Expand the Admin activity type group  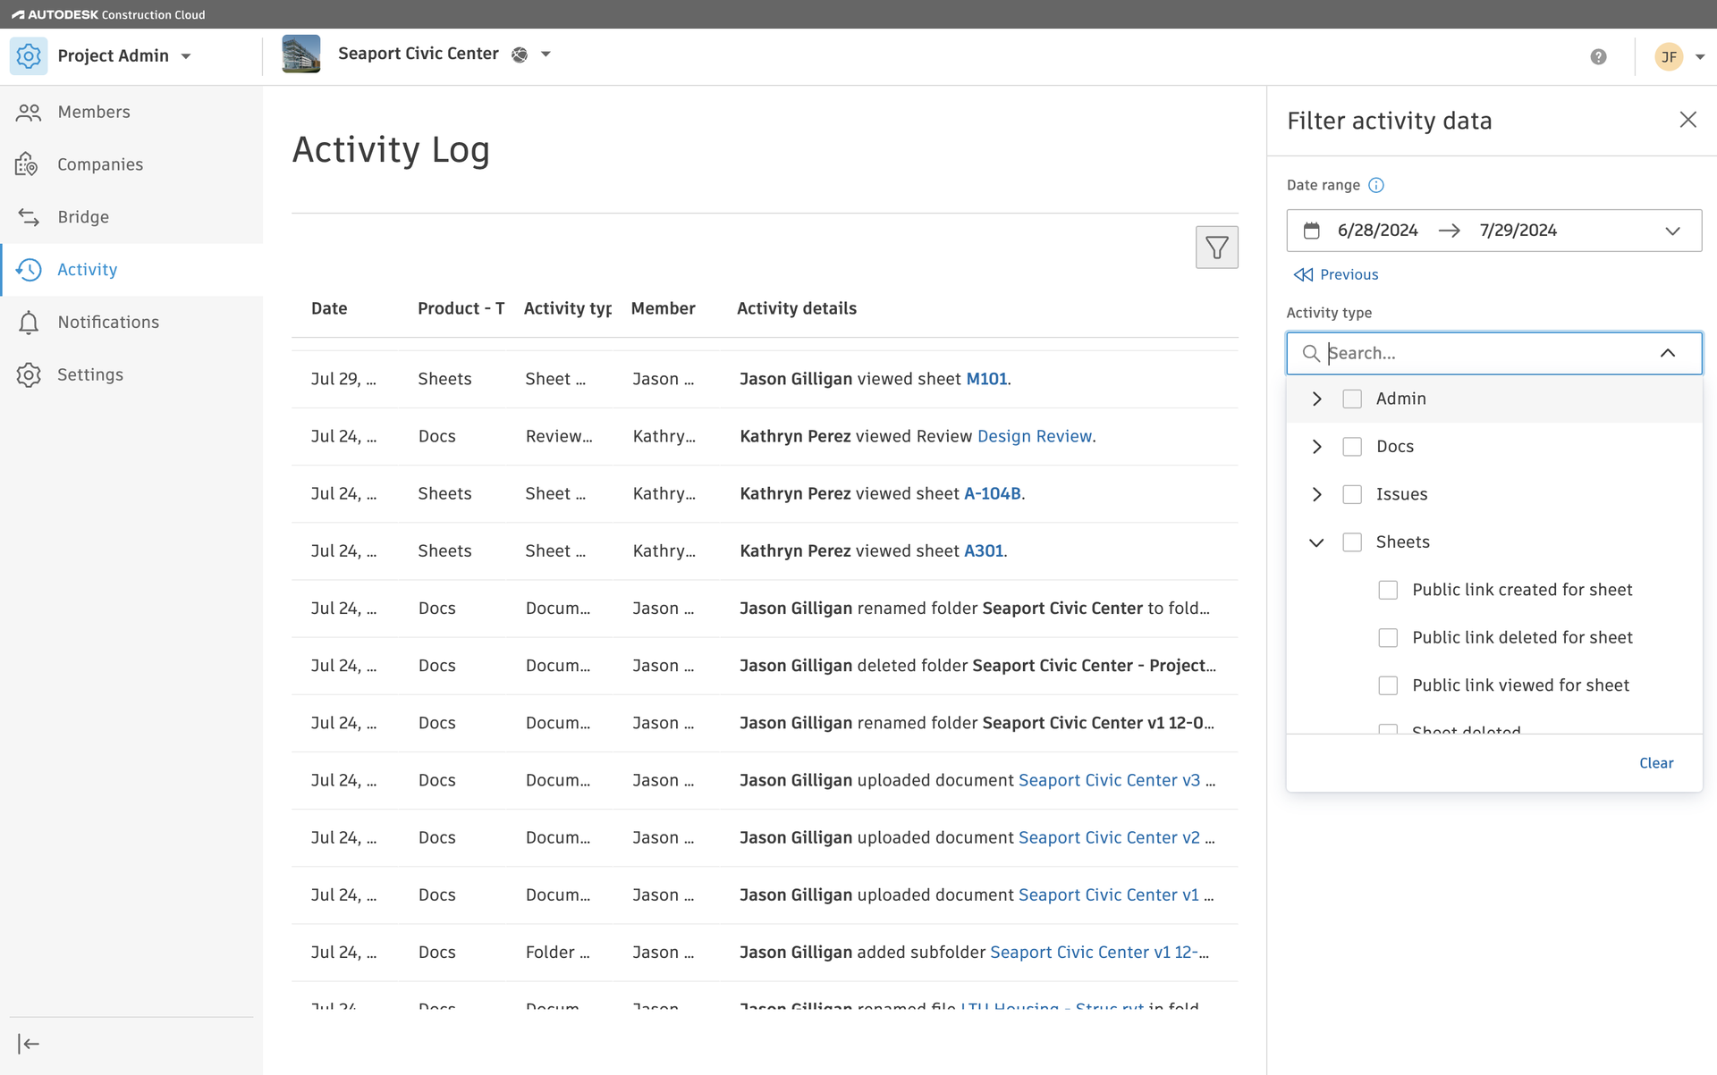click(1315, 399)
